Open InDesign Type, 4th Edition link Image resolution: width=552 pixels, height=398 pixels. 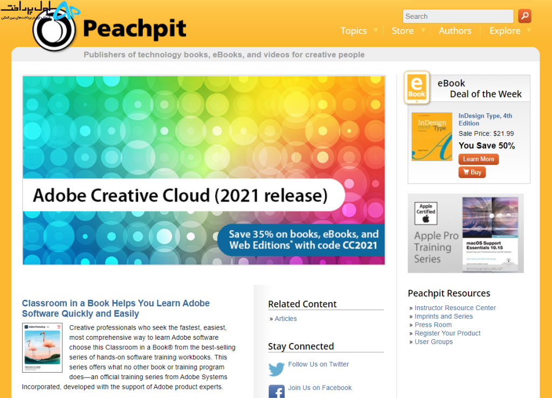[x=485, y=119]
